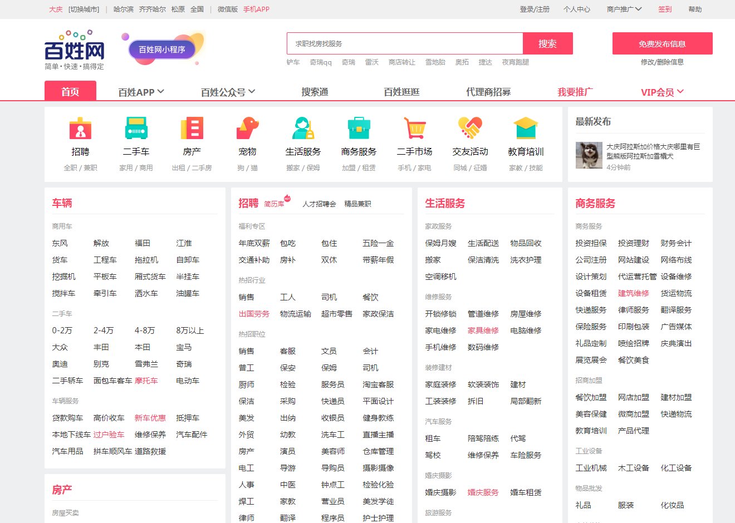Open the 宠物 pets category icon
The image size is (735, 523).
247,129
